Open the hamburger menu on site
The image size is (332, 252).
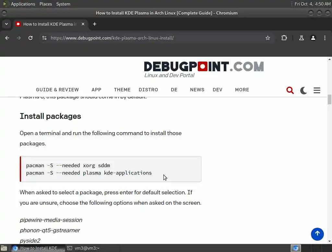[317, 90]
